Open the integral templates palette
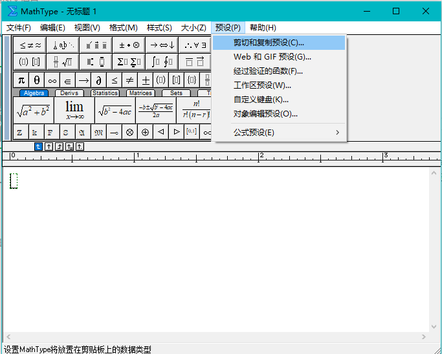The height and width of the screenshot is (354, 442). click(x=162, y=61)
